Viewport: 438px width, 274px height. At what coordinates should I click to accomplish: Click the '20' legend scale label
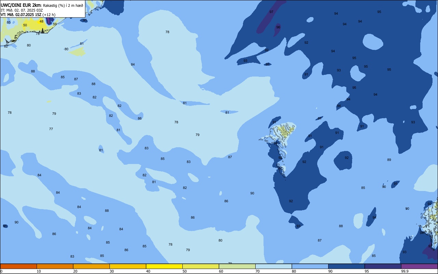(75, 271)
